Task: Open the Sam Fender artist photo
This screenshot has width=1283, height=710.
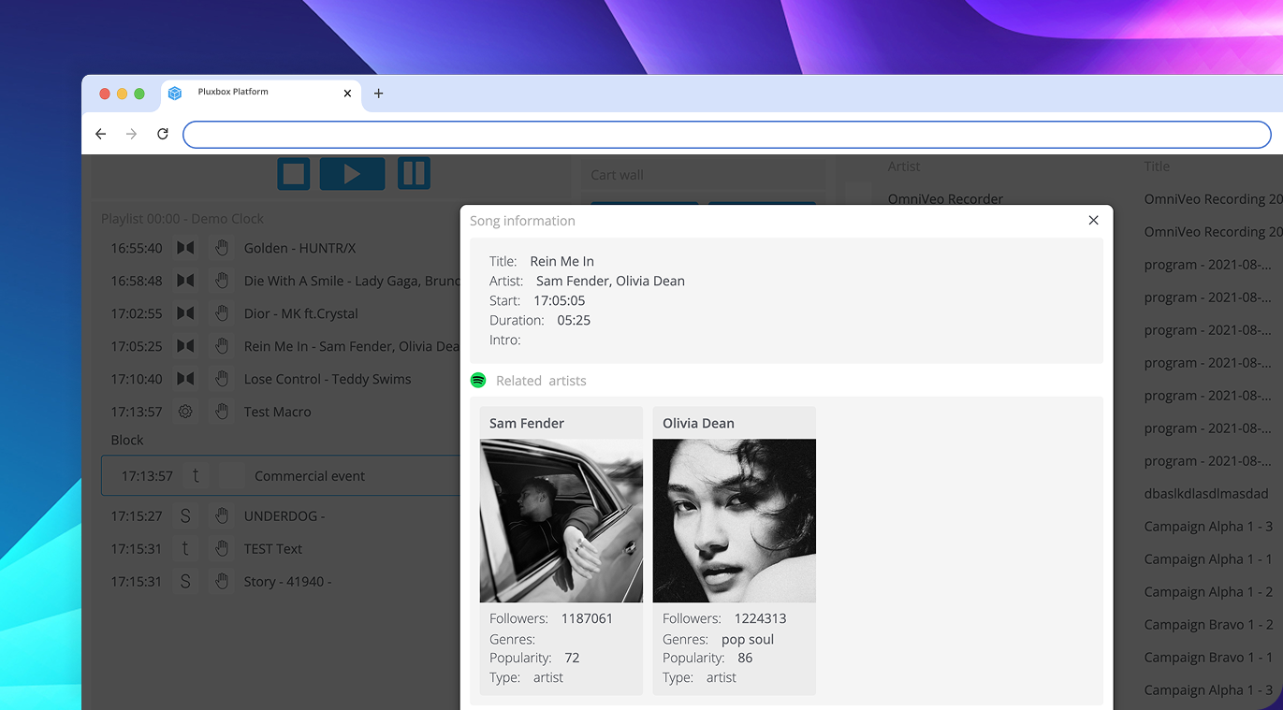Action: [x=561, y=521]
